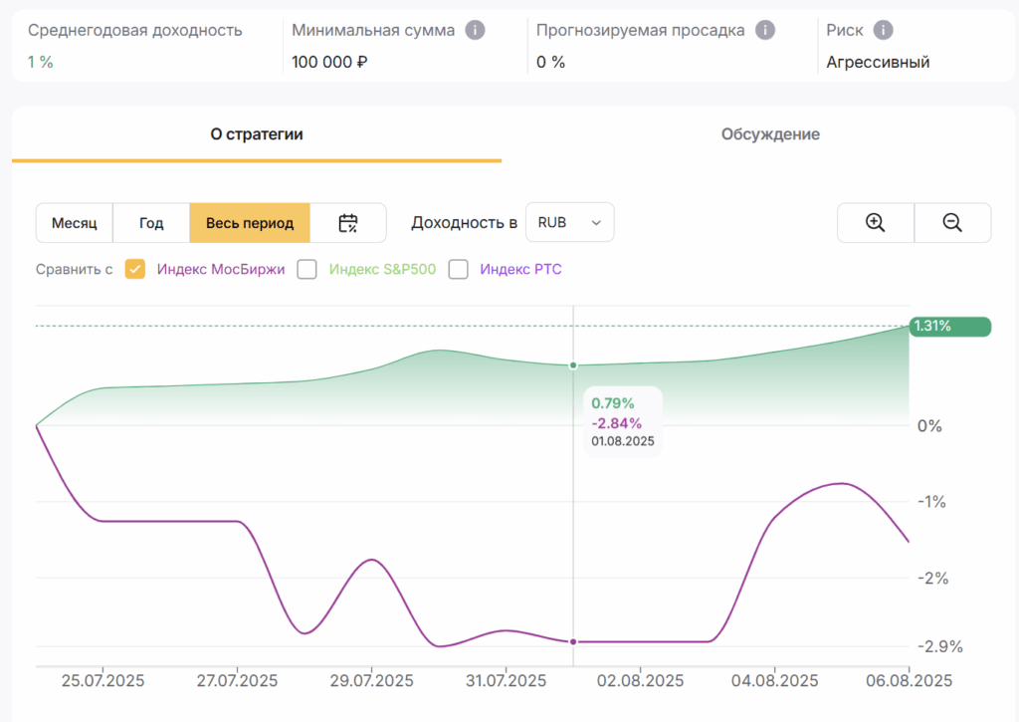Click the zoom out magnifier icon

[x=952, y=222]
